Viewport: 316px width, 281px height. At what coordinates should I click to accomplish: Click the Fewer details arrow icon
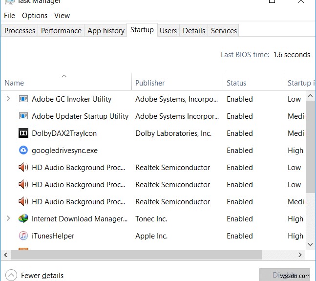point(12,276)
